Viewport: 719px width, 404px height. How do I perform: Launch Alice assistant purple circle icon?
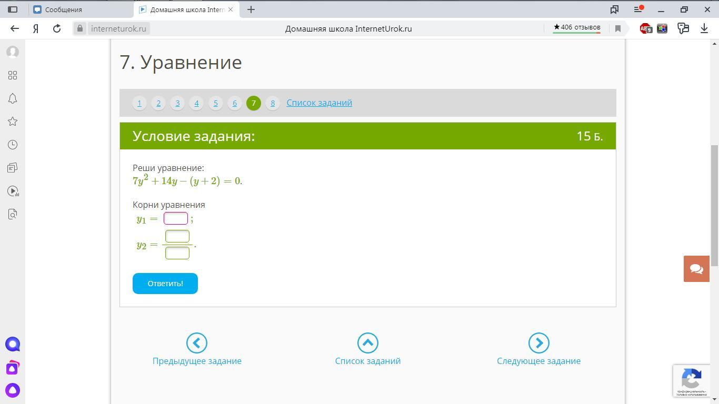(x=13, y=345)
